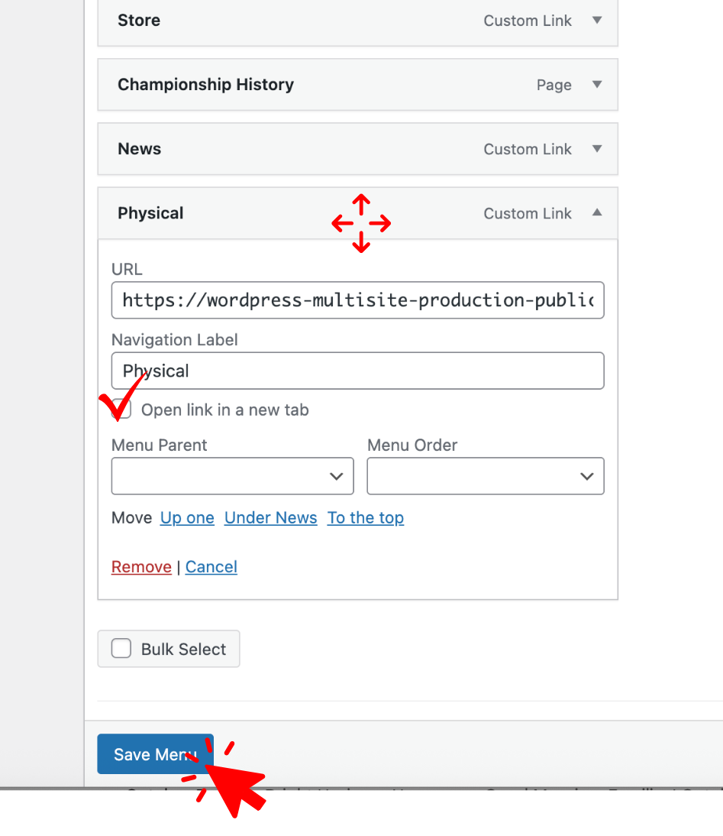Cancel editing the Physical item
The image size is (723, 836).
[211, 567]
